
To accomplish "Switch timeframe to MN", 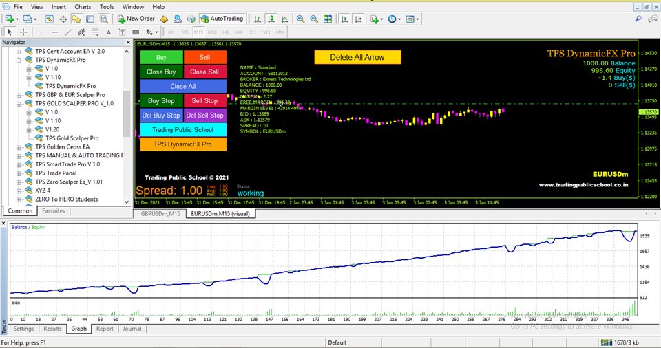I will tap(280, 32).
